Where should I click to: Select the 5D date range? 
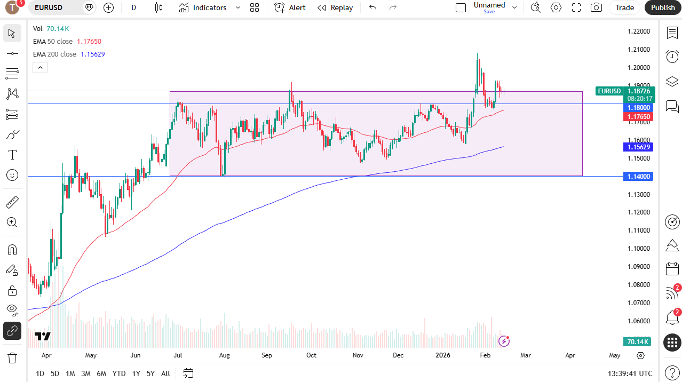pos(55,373)
